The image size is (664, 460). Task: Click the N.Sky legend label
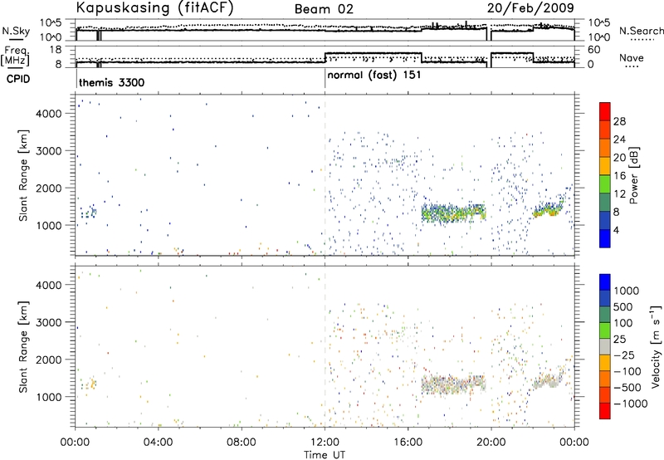coord(16,31)
